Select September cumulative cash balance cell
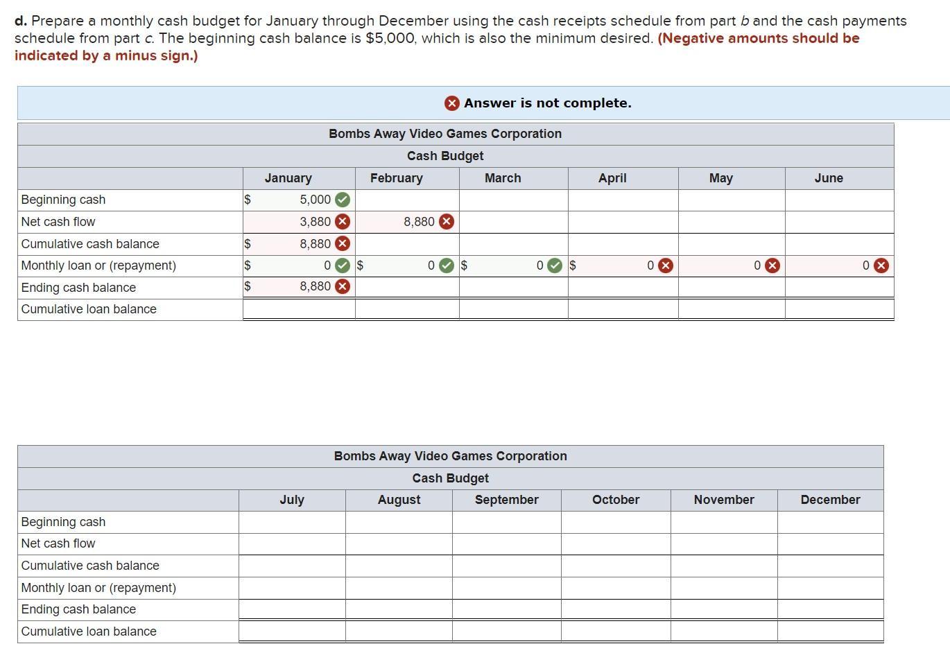The width and height of the screenshot is (950, 671). click(x=507, y=566)
